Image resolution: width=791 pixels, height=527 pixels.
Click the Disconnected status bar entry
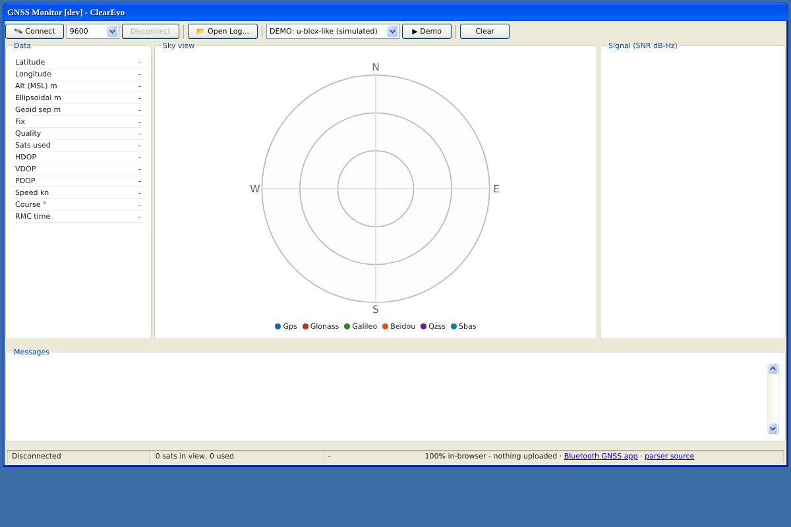(x=78, y=456)
